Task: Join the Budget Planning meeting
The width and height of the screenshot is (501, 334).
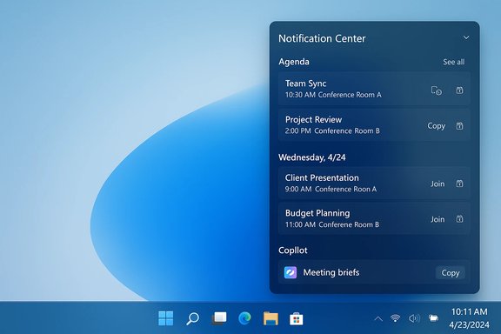Action: [438, 219]
